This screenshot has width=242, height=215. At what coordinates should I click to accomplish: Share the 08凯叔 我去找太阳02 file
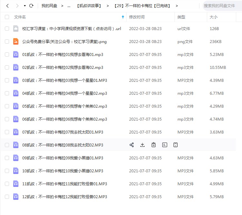132,145
